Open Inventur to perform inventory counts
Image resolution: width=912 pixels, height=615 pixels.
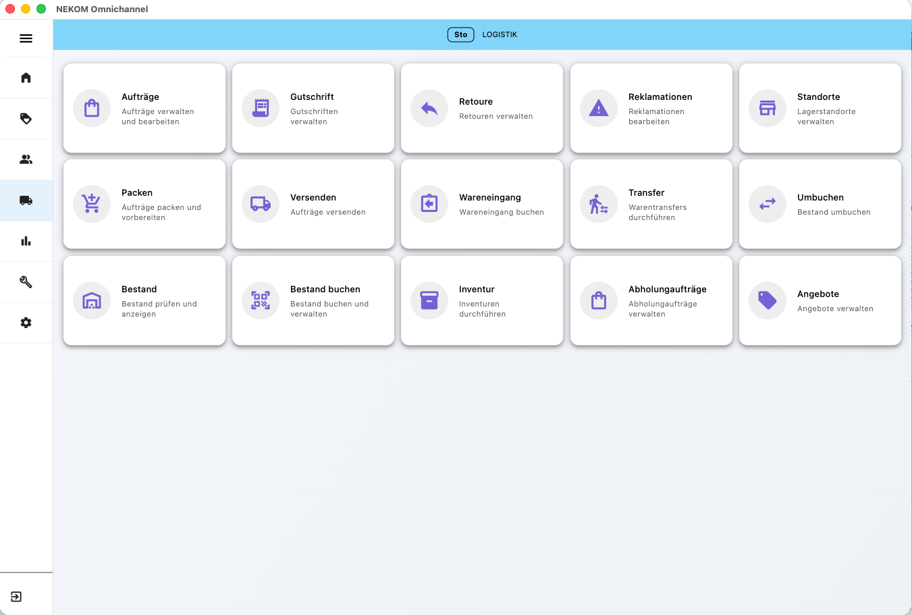click(x=481, y=300)
